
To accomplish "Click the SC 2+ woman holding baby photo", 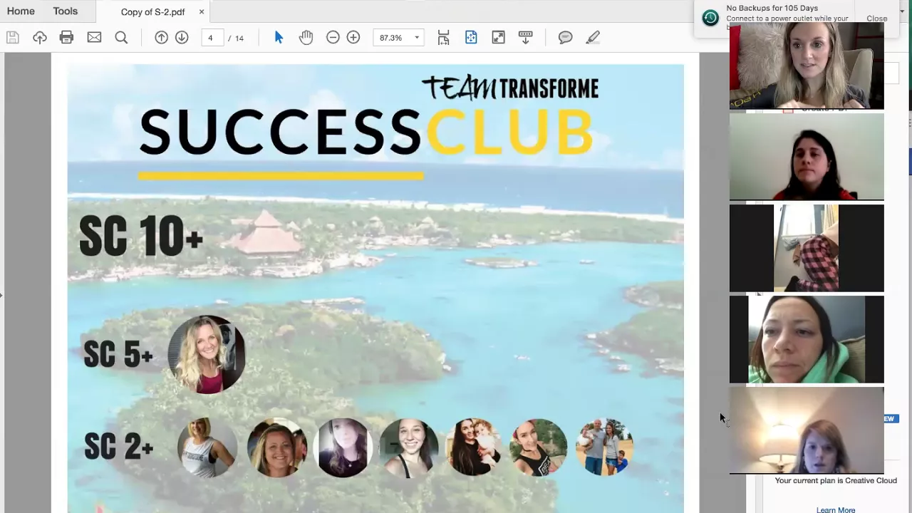I will (x=475, y=447).
